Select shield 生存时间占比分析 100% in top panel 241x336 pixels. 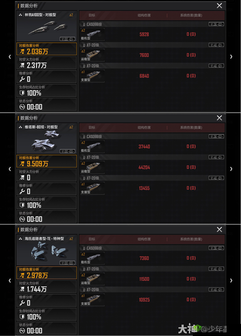pyautogui.click(x=47, y=90)
